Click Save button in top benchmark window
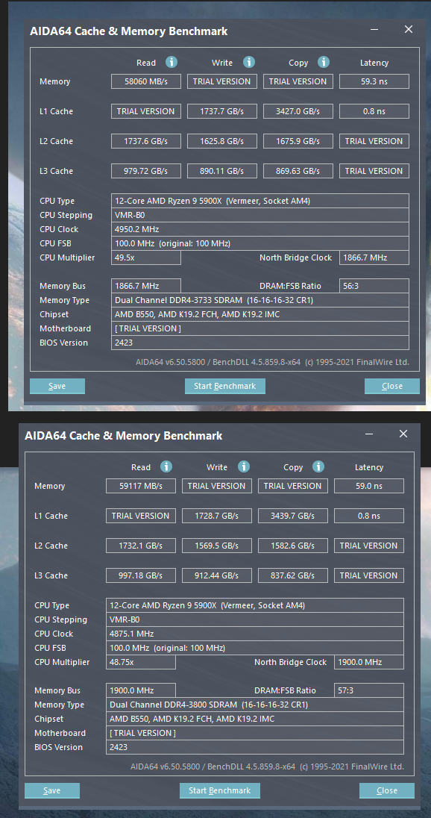 point(57,386)
